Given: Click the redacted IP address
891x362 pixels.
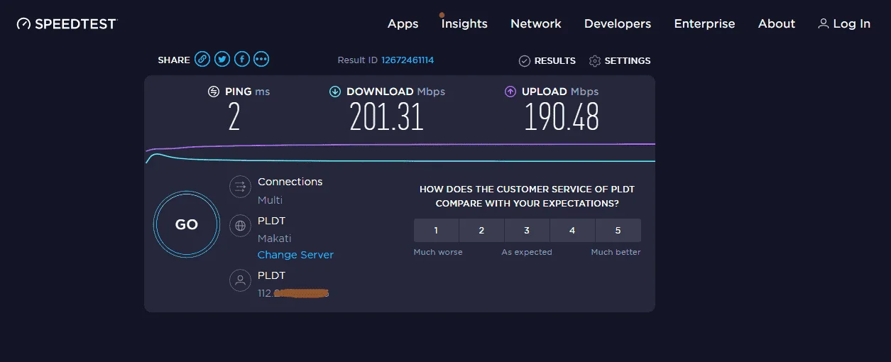Looking at the screenshot, I should pos(293,293).
